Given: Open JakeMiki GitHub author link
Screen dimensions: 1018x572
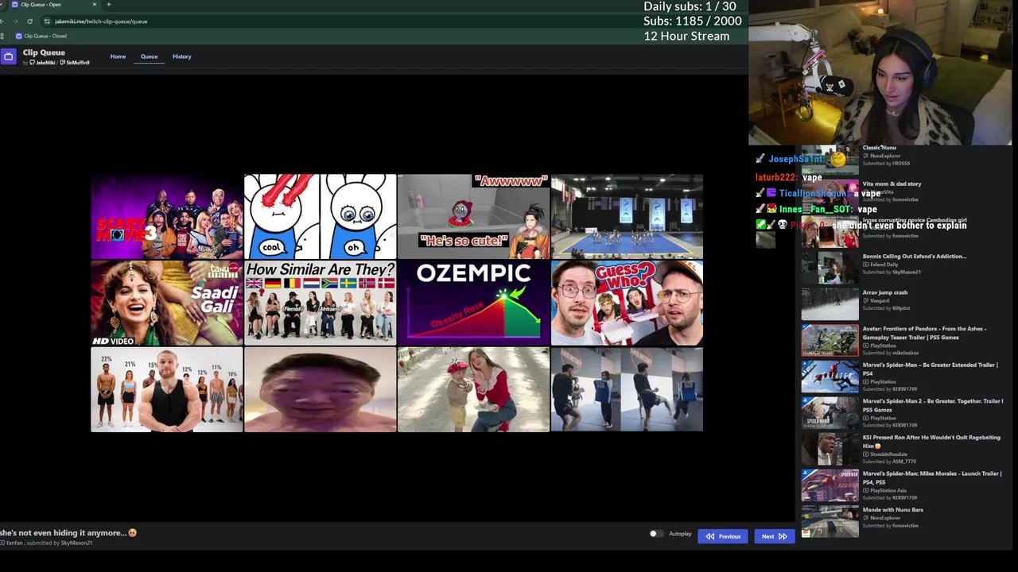Looking at the screenshot, I should (41, 63).
